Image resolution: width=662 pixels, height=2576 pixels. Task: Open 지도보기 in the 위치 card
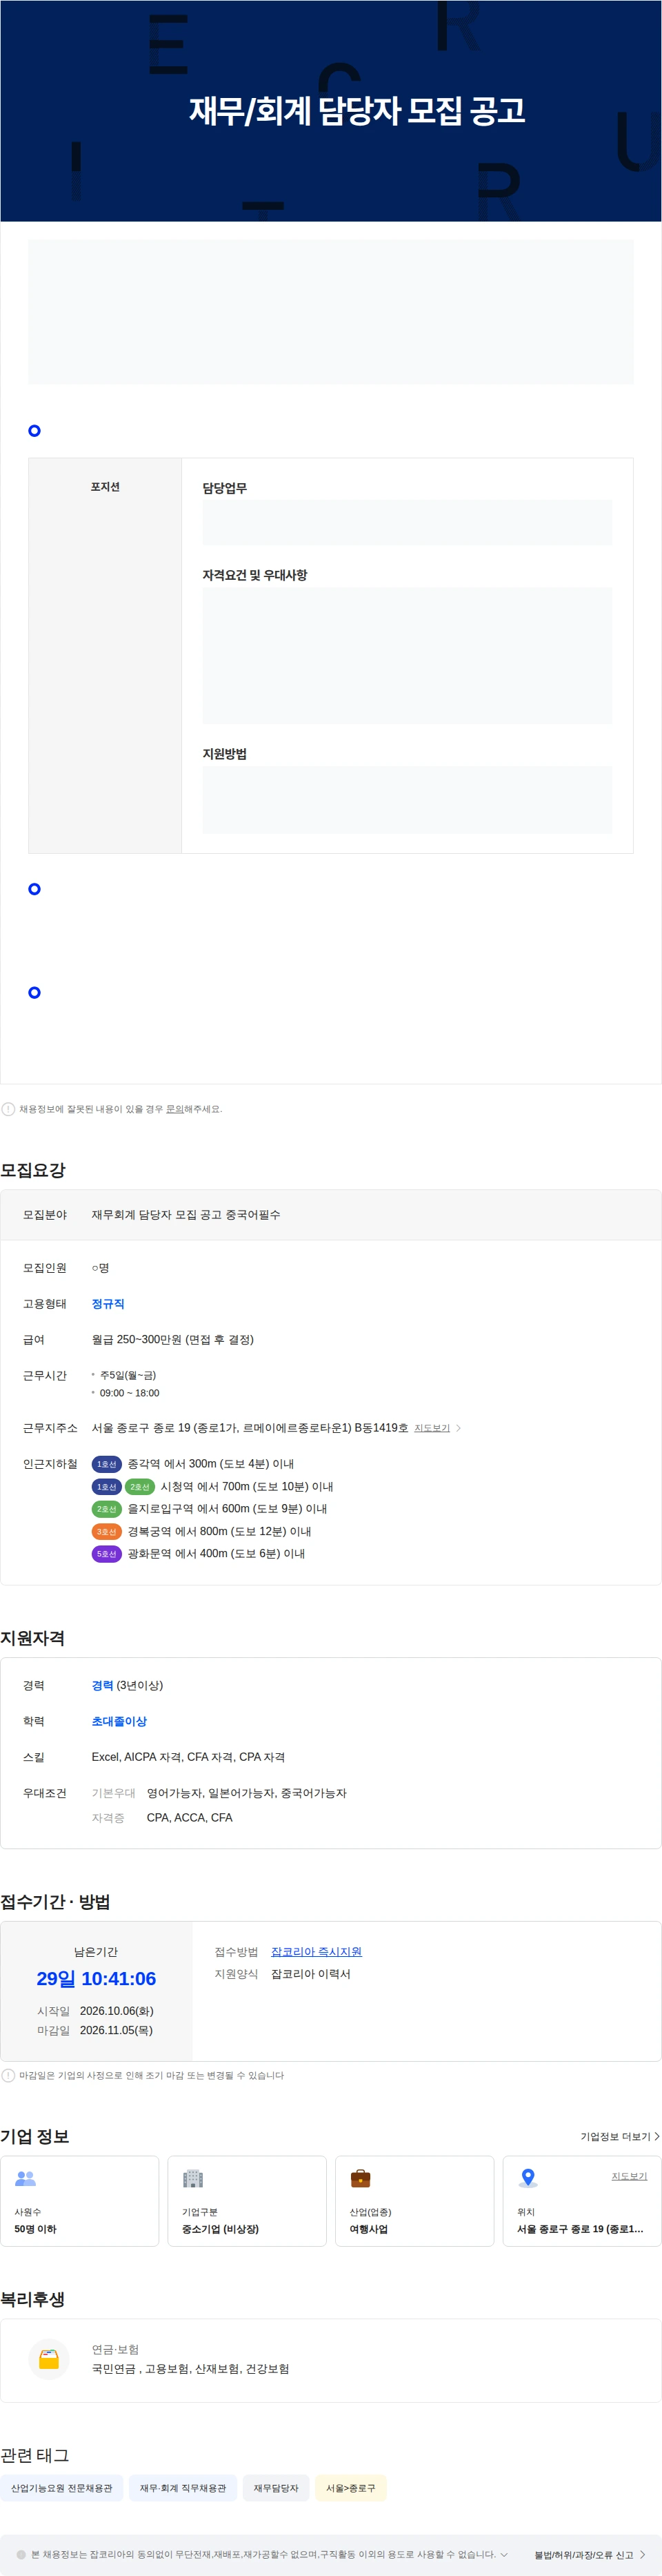(x=629, y=2176)
